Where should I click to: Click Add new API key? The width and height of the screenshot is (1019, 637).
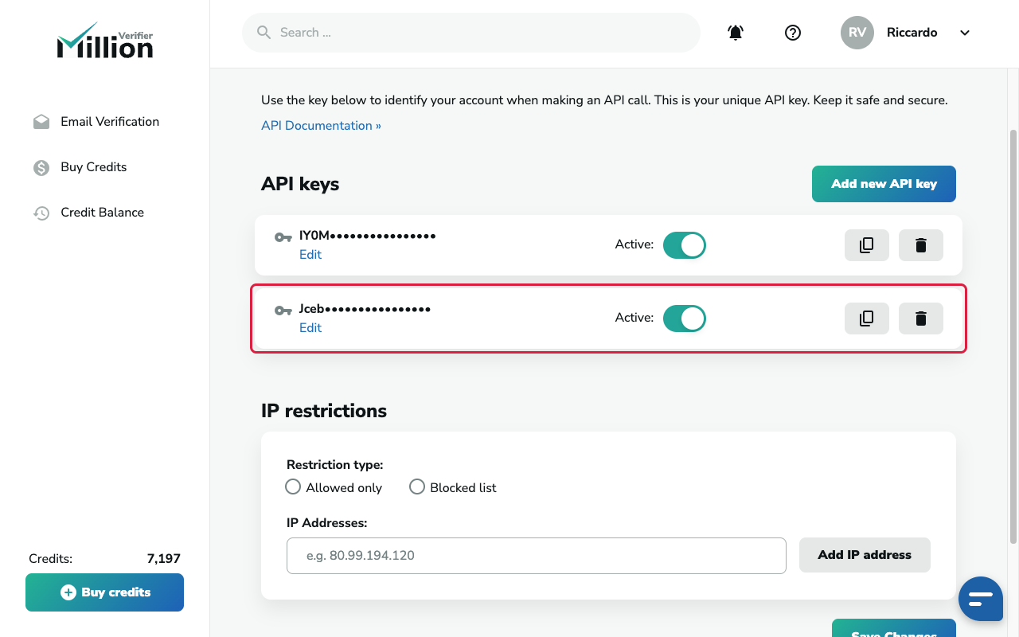(884, 184)
